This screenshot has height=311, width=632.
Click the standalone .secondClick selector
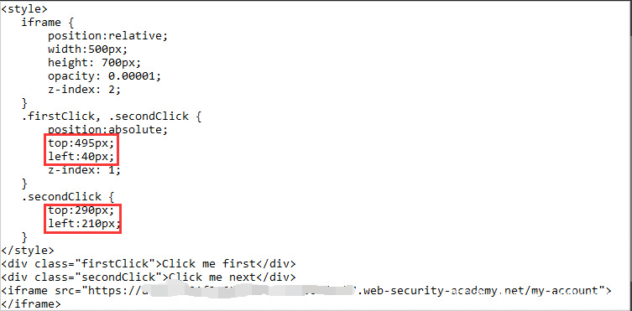[x=68, y=197]
